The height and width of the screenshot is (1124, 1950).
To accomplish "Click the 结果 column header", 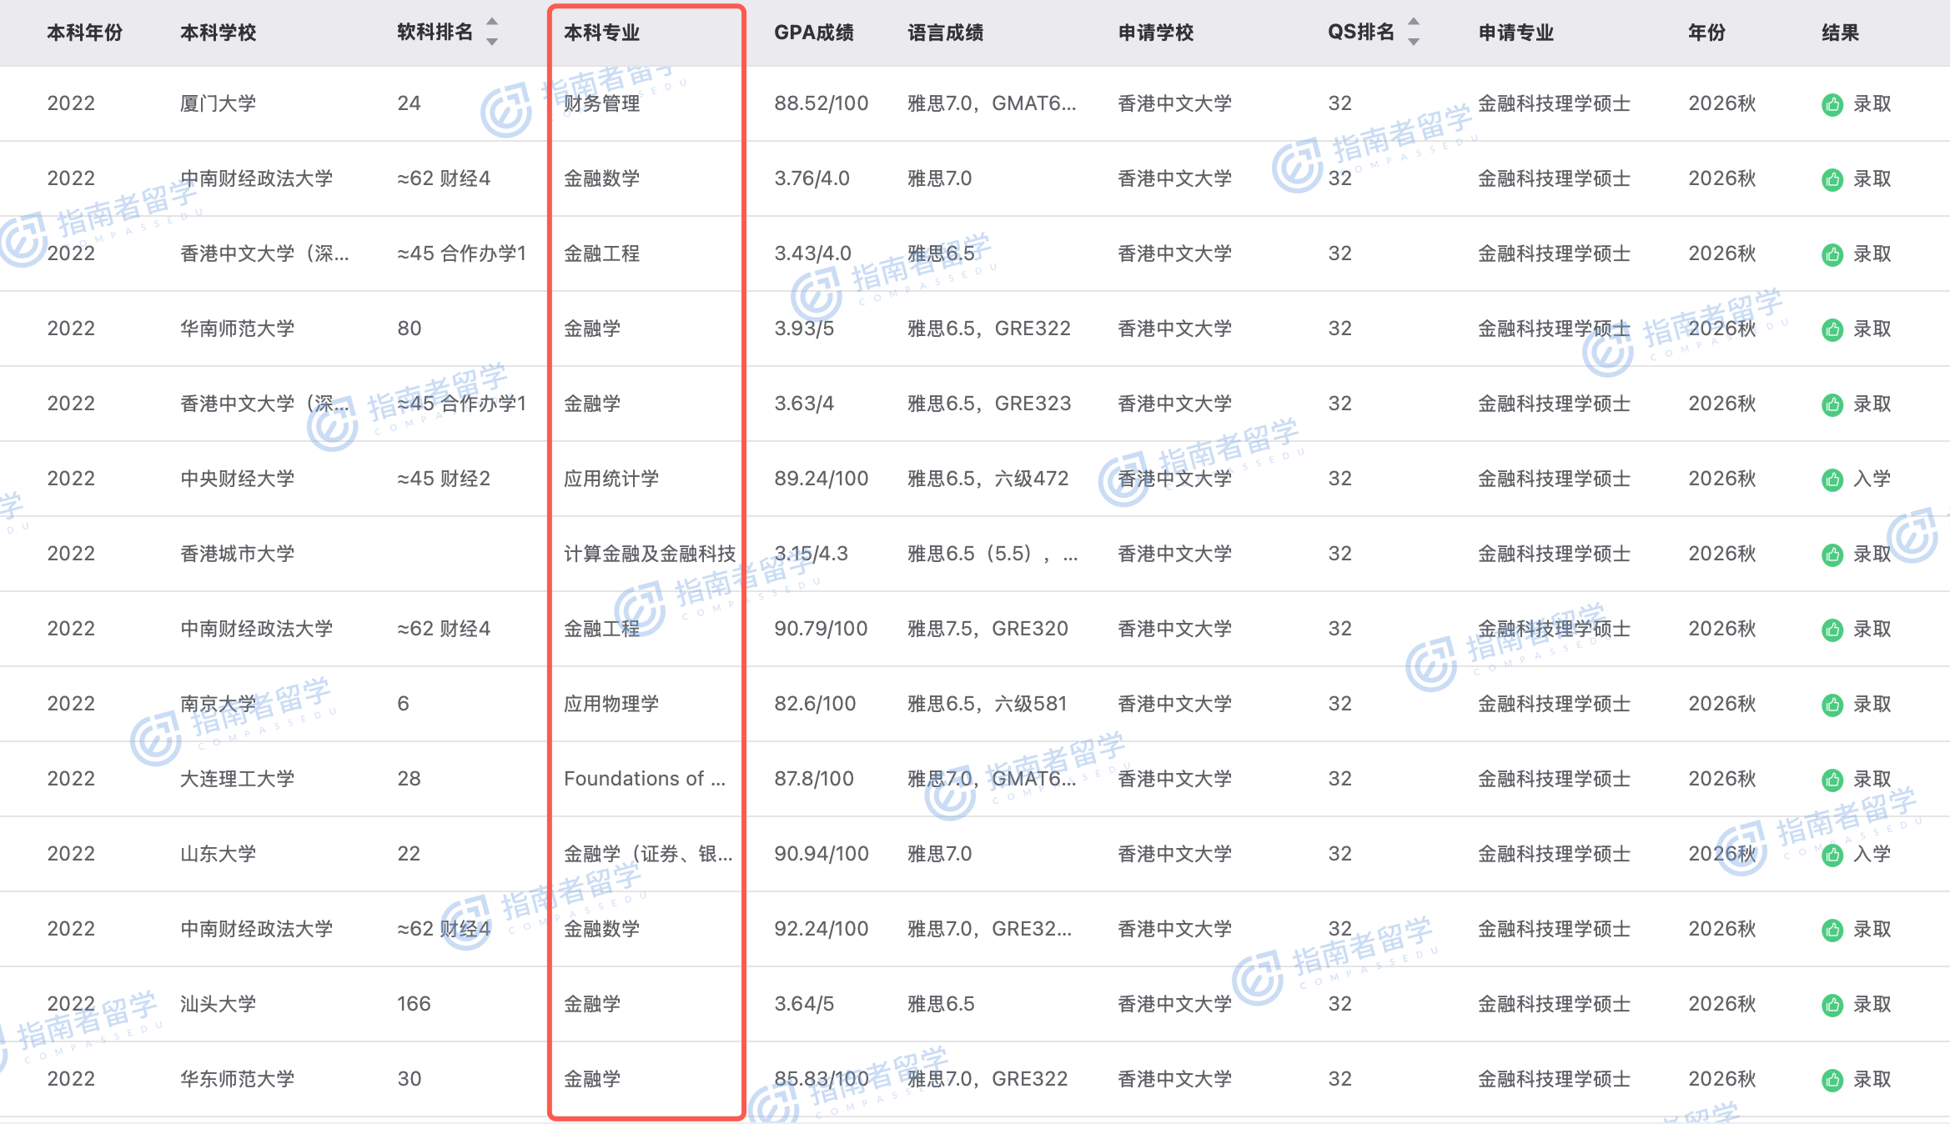I will [1840, 33].
